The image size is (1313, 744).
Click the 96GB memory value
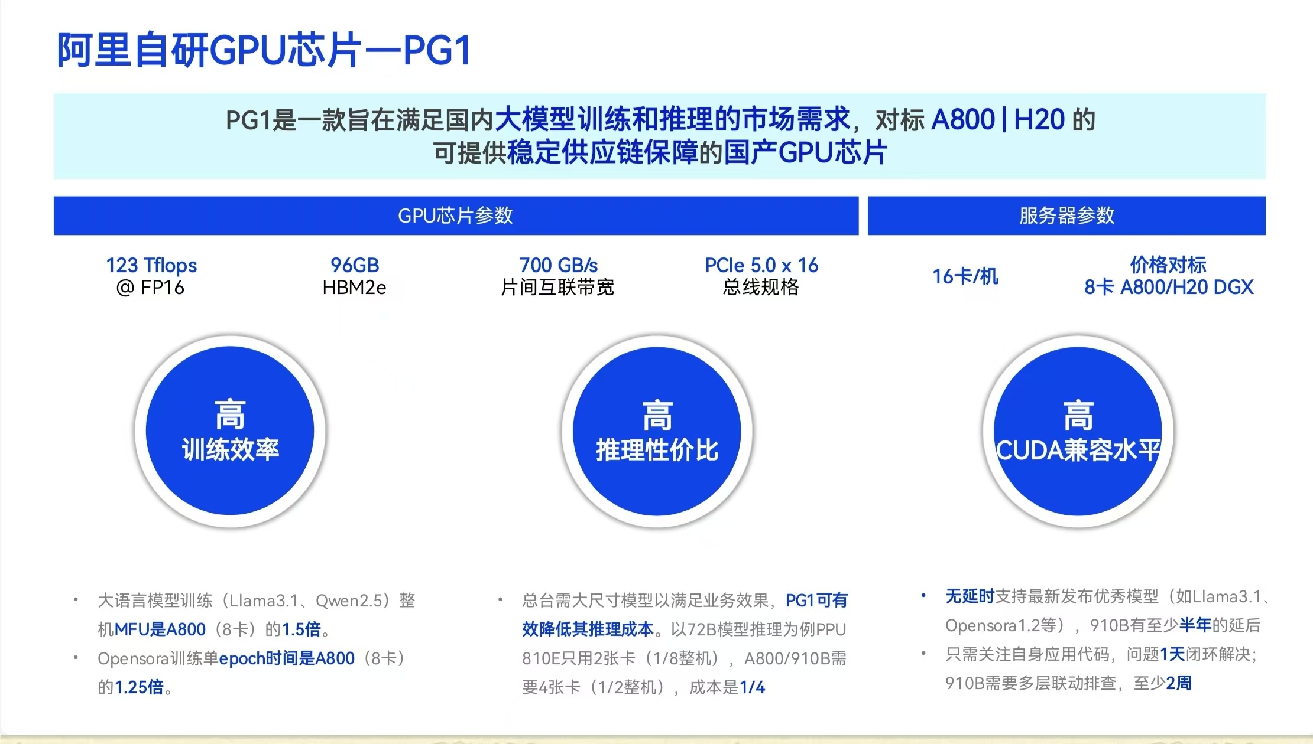pos(355,265)
